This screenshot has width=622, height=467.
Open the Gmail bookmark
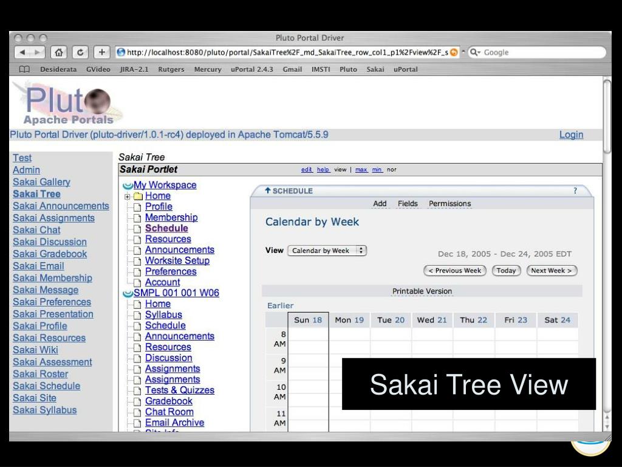pos(292,69)
